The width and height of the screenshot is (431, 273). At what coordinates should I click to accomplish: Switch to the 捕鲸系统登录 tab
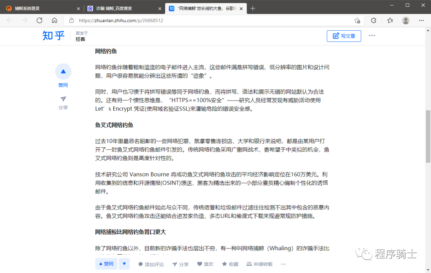coord(40,8)
